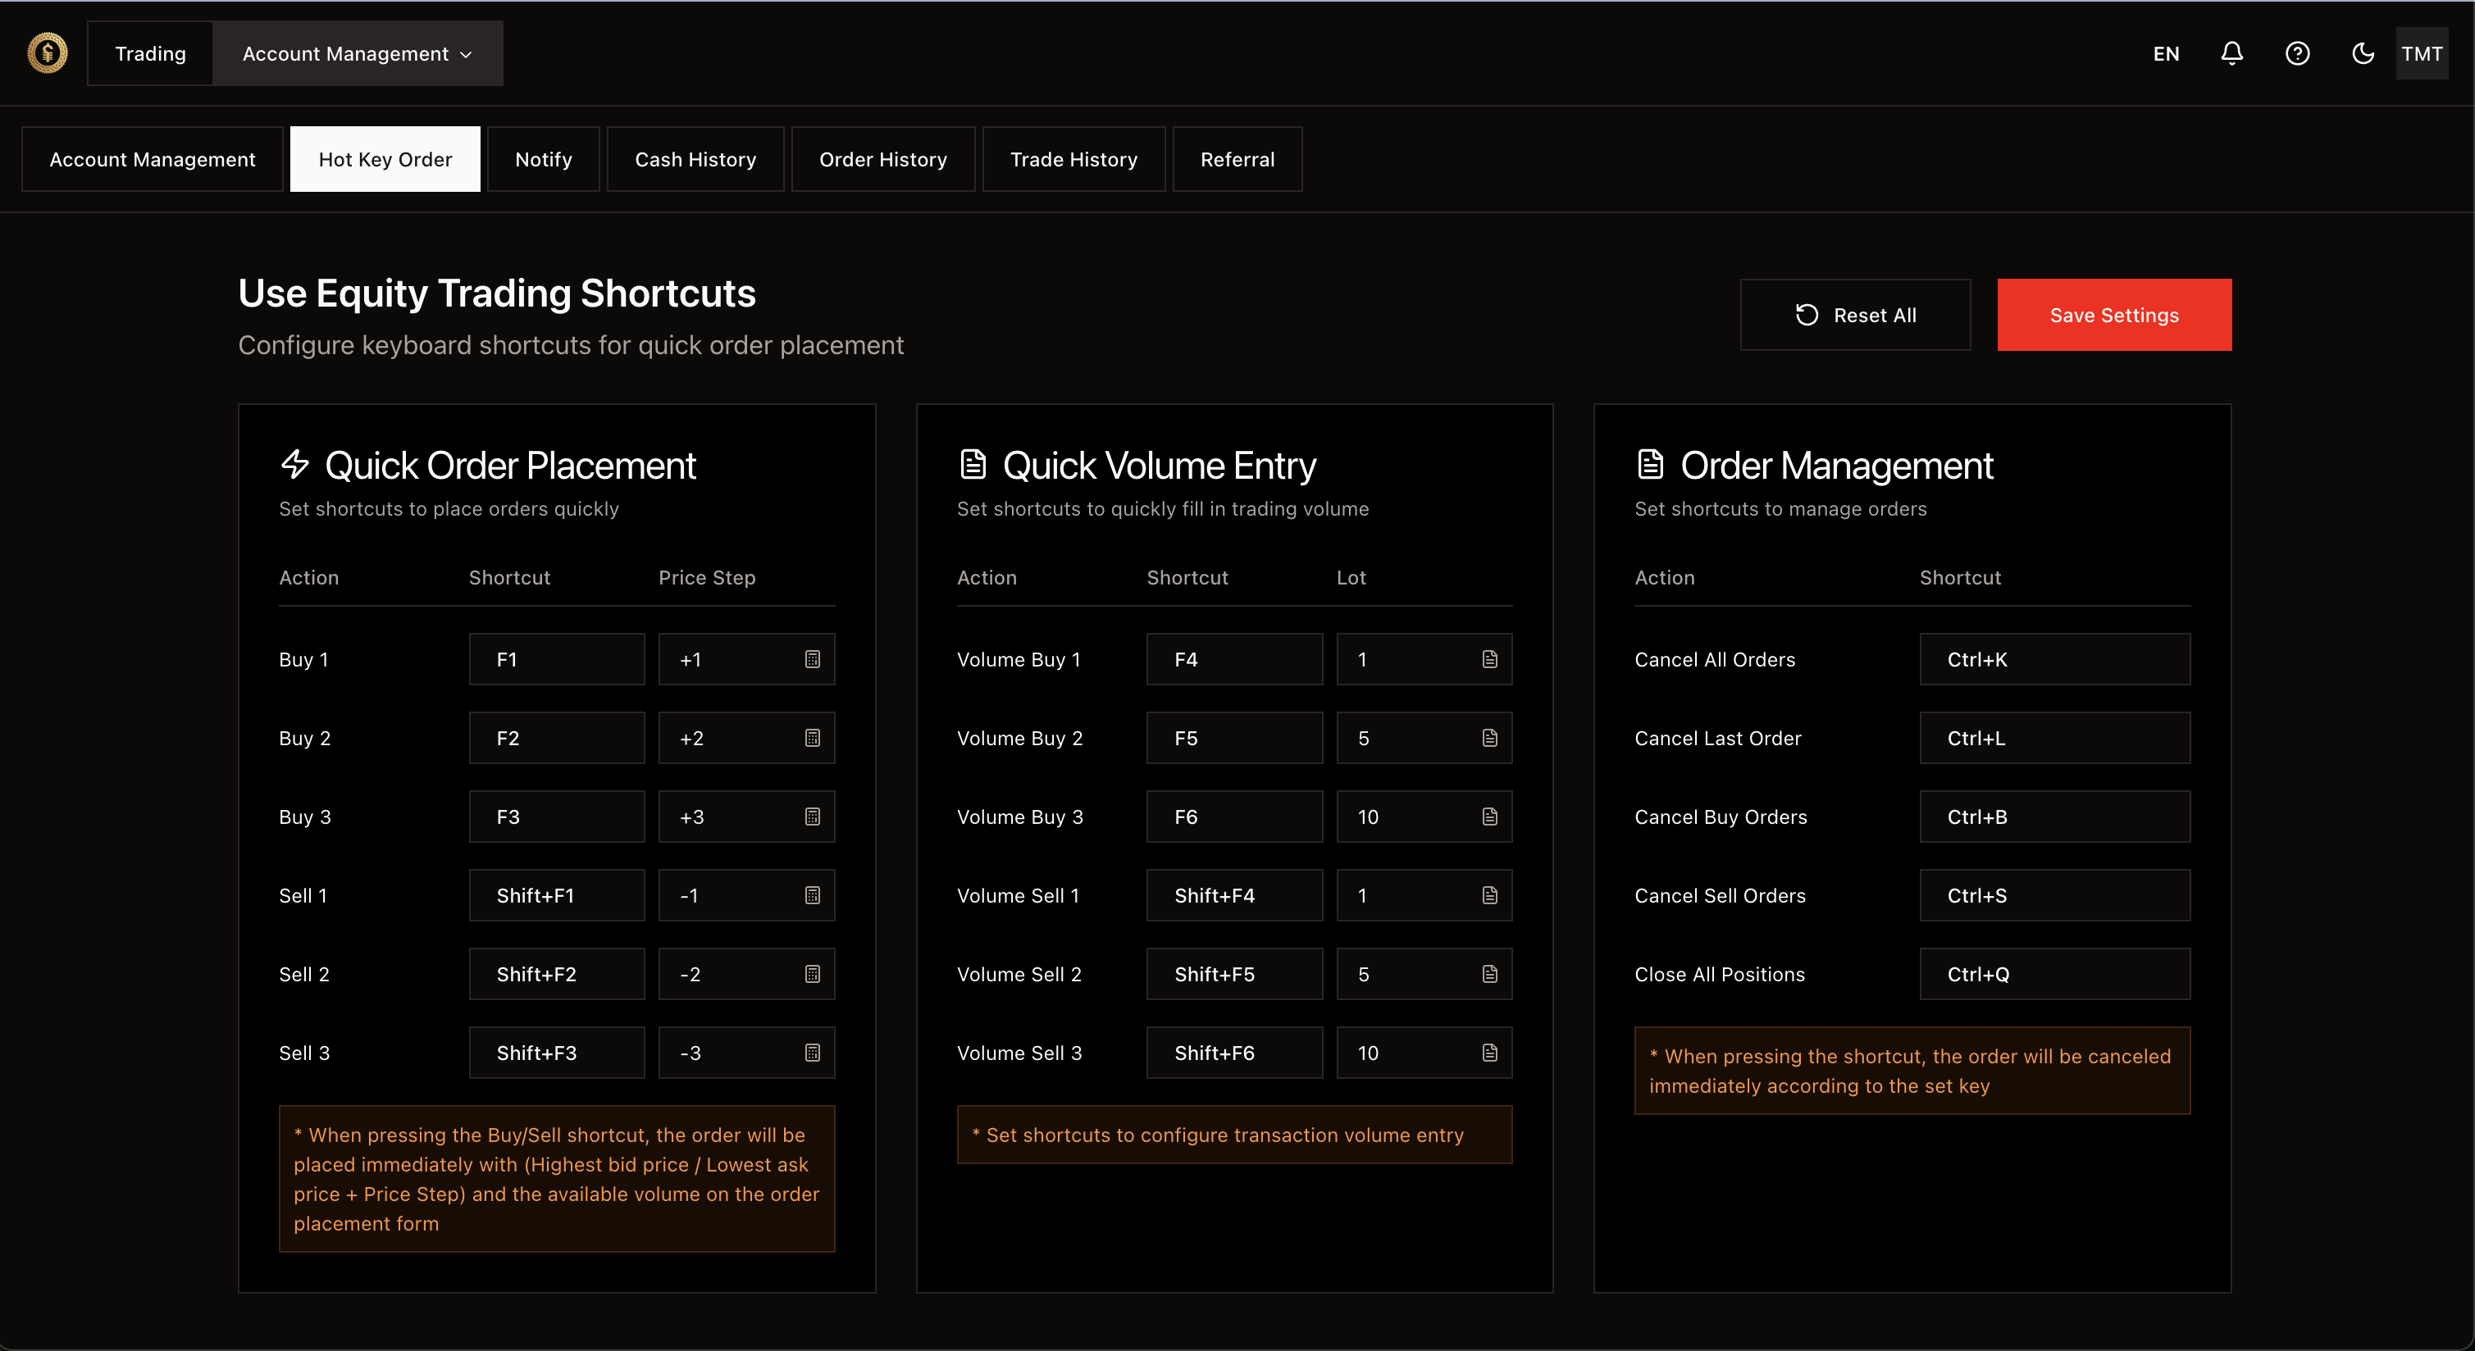This screenshot has height=1351, width=2475.
Task: Click the notification bell icon
Action: pos(2231,54)
